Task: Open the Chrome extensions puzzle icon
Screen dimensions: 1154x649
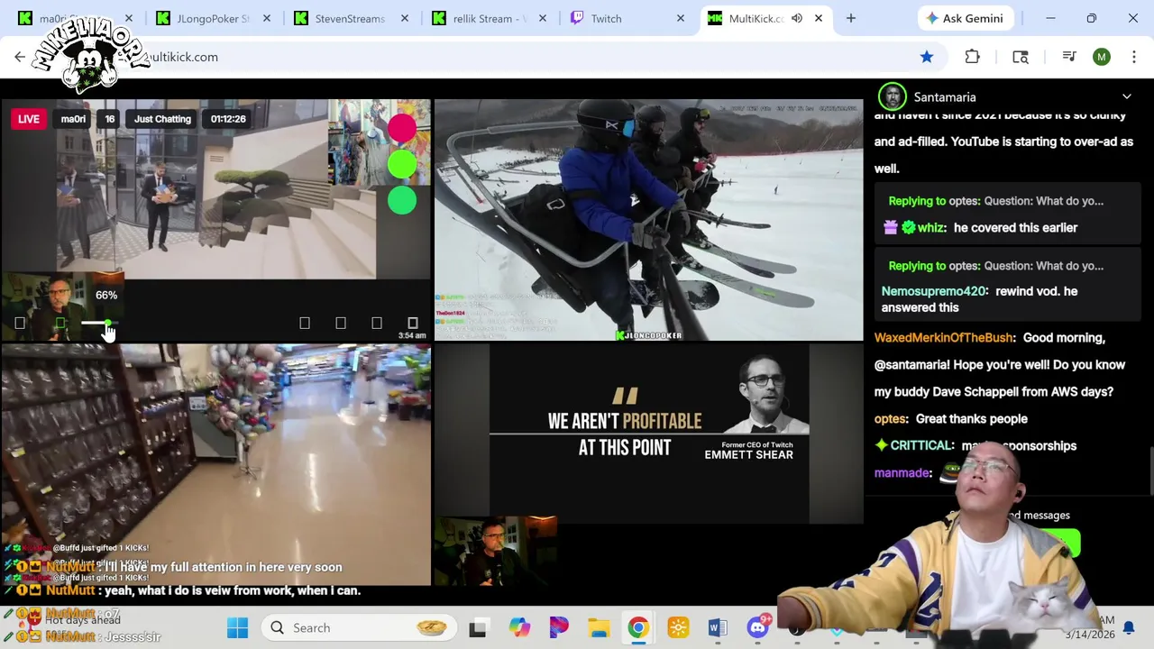Action: pyautogui.click(x=972, y=57)
